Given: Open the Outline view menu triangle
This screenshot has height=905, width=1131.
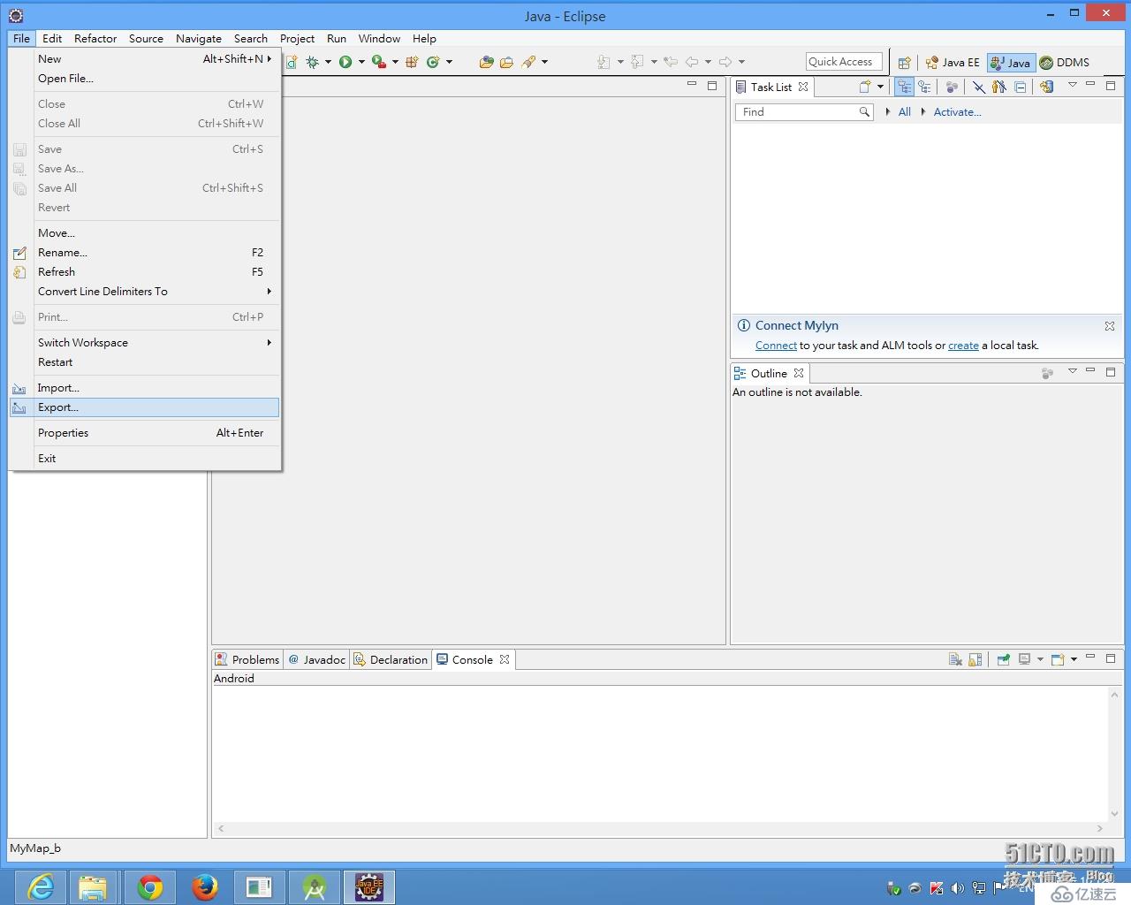Looking at the screenshot, I should coord(1073,371).
